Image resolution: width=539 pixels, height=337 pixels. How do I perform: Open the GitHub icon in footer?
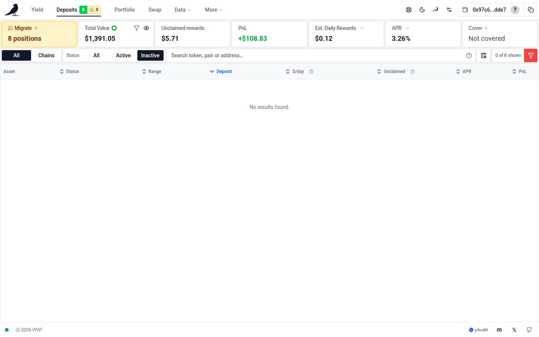click(x=529, y=330)
